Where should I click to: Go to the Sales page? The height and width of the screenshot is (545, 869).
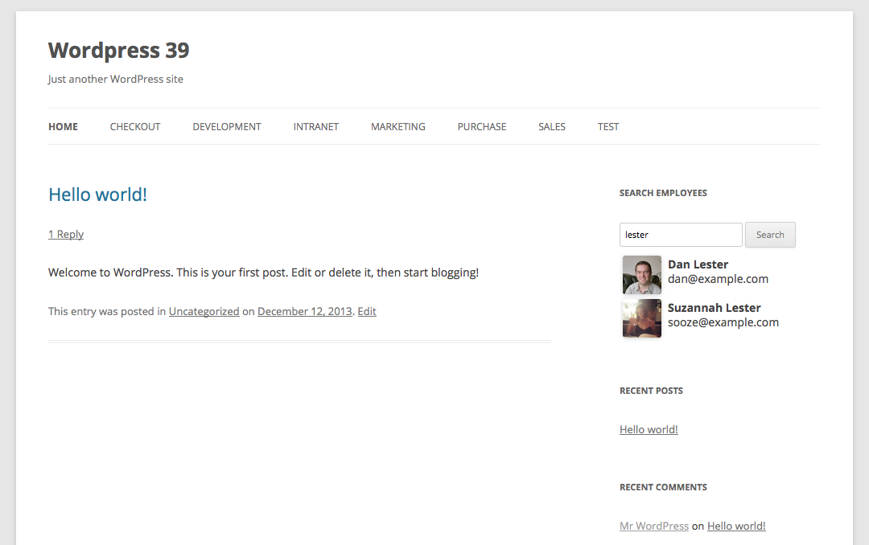552,126
